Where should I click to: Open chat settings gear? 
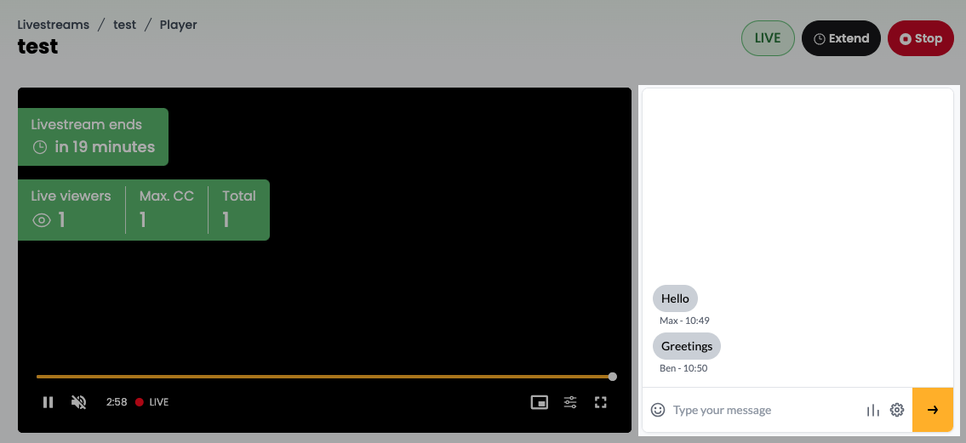[897, 410]
